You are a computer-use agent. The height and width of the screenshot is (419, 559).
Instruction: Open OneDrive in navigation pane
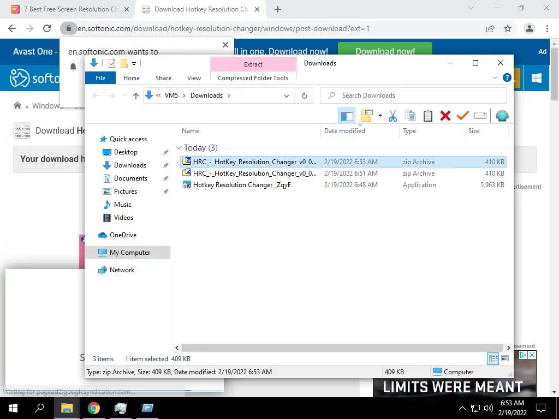click(x=123, y=235)
